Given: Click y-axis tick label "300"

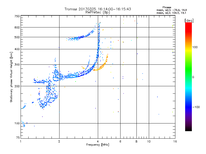Looking at the screenshot, I should (17, 65).
